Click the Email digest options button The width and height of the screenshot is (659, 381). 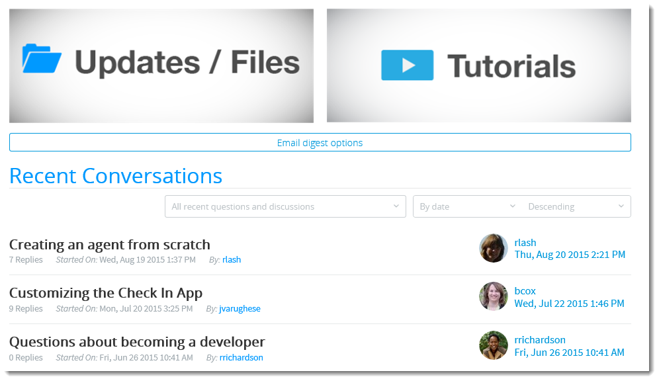320,142
